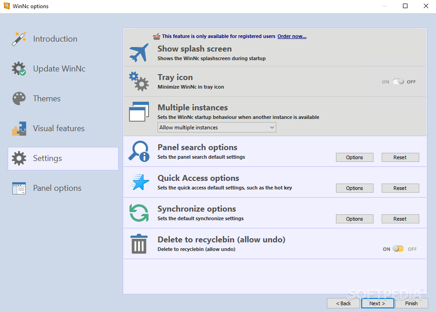The image size is (436, 312).
Task: Click the gear Settings sidebar icon
Action: (19, 158)
